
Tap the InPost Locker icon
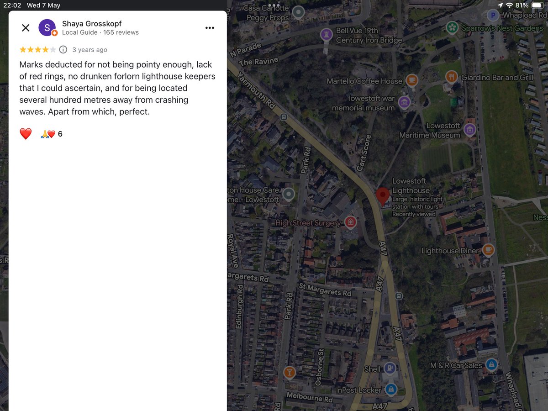390,390
